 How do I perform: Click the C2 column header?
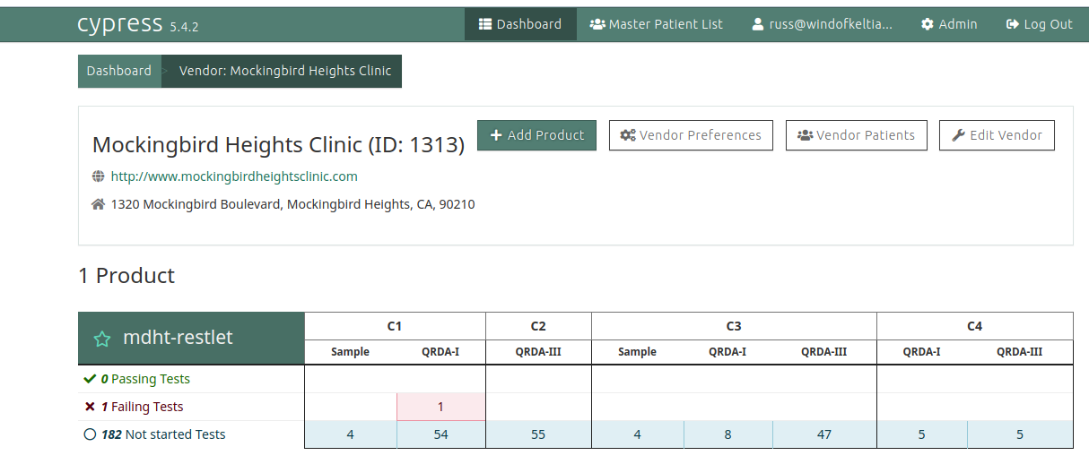[x=538, y=326]
